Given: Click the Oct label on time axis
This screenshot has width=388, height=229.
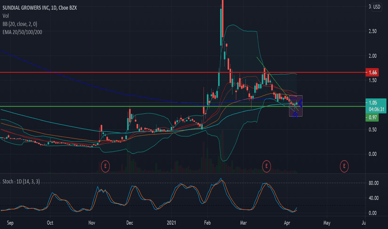Looking at the screenshot, I should point(50,223).
